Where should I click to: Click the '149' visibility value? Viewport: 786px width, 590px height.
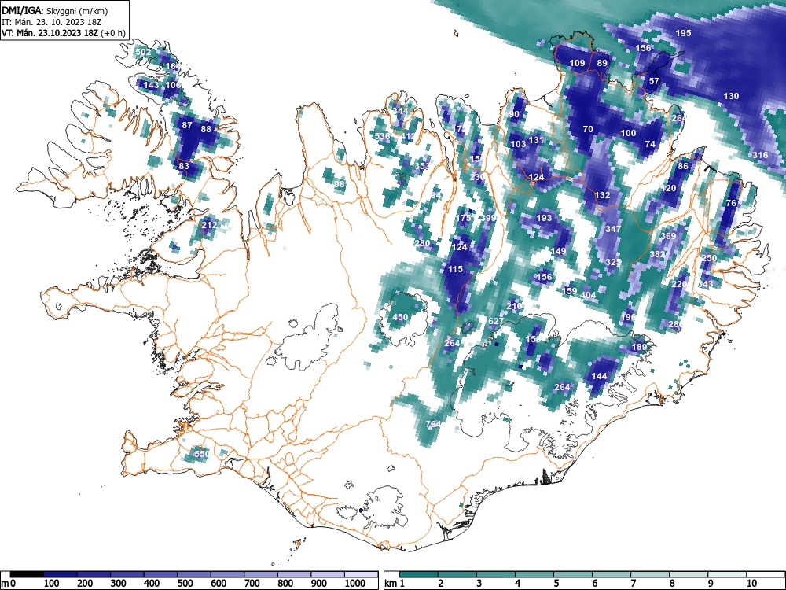558,252
